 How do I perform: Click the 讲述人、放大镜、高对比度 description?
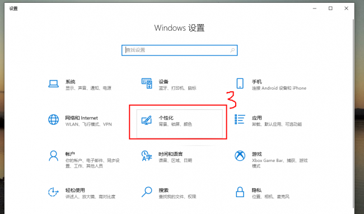click(x=90, y=197)
